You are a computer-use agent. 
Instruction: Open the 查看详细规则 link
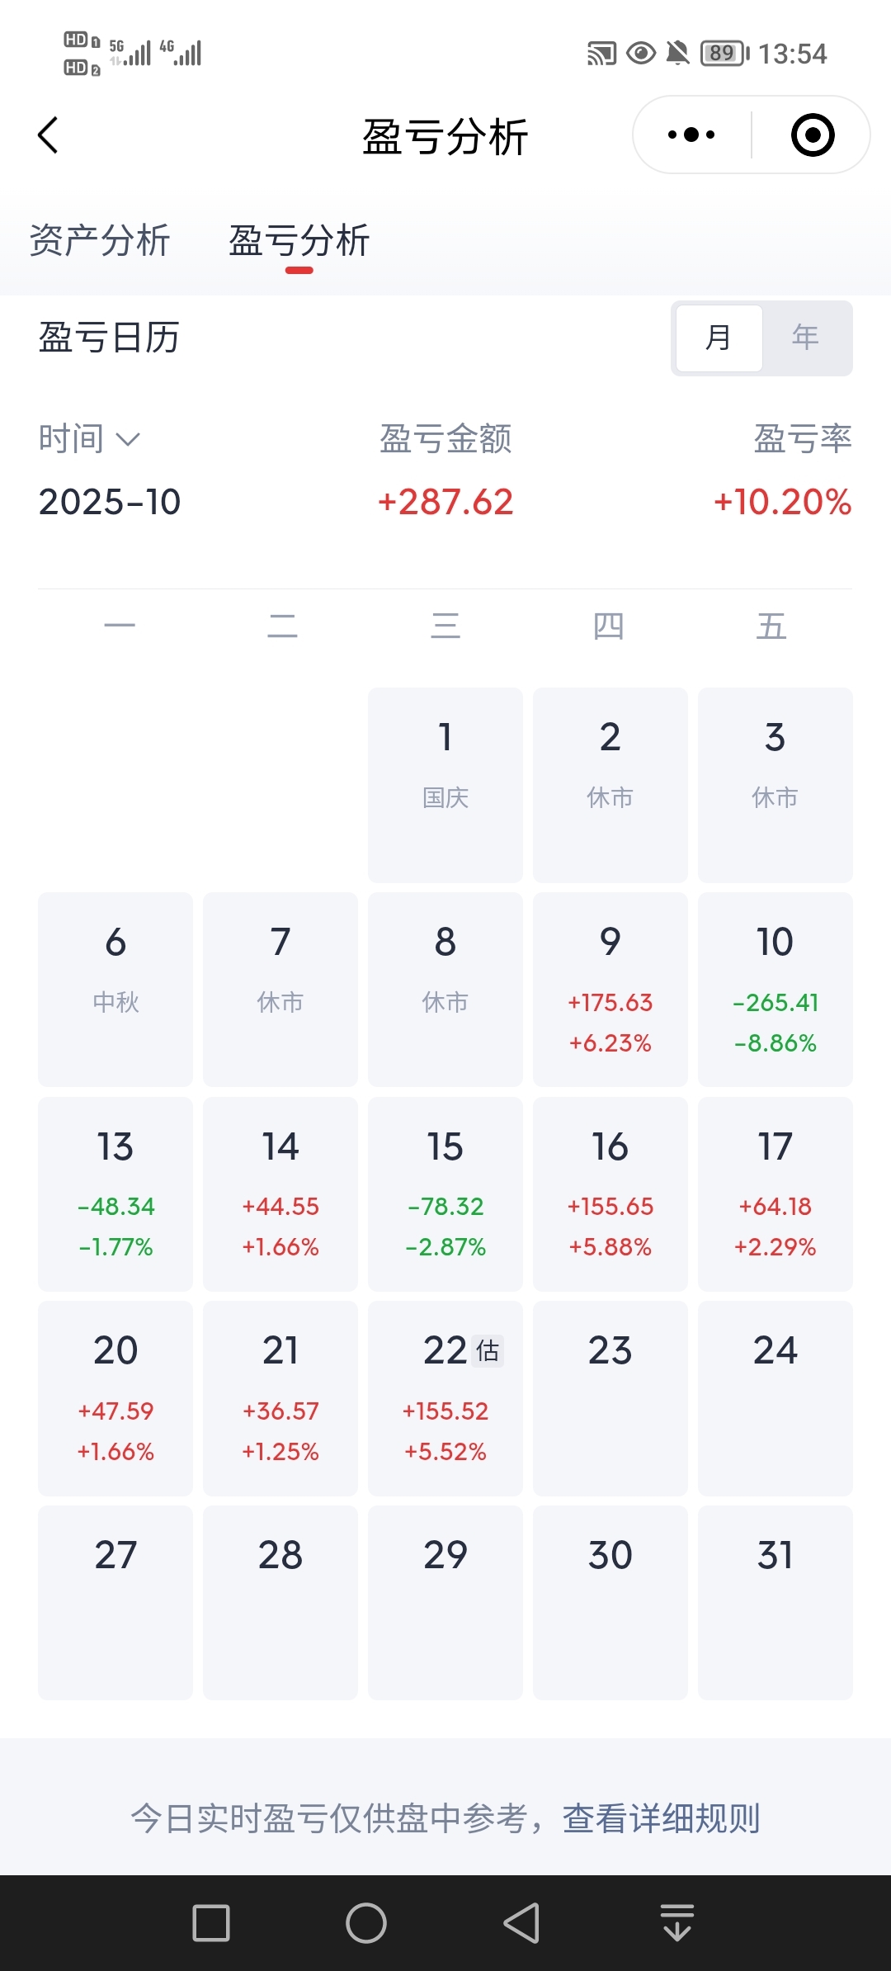pyautogui.click(x=661, y=1818)
